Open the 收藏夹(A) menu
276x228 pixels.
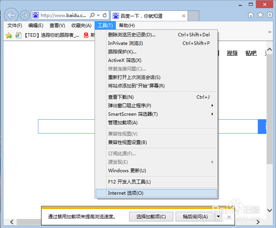[x=81, y=26]
